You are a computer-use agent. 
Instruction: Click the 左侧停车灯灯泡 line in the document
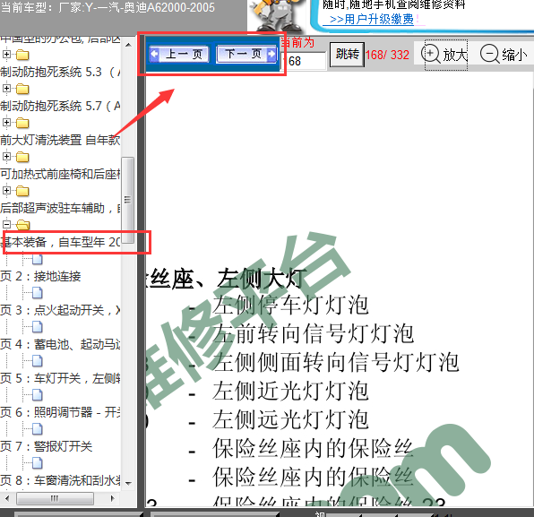pyautogui.click(x=290, y=305)
